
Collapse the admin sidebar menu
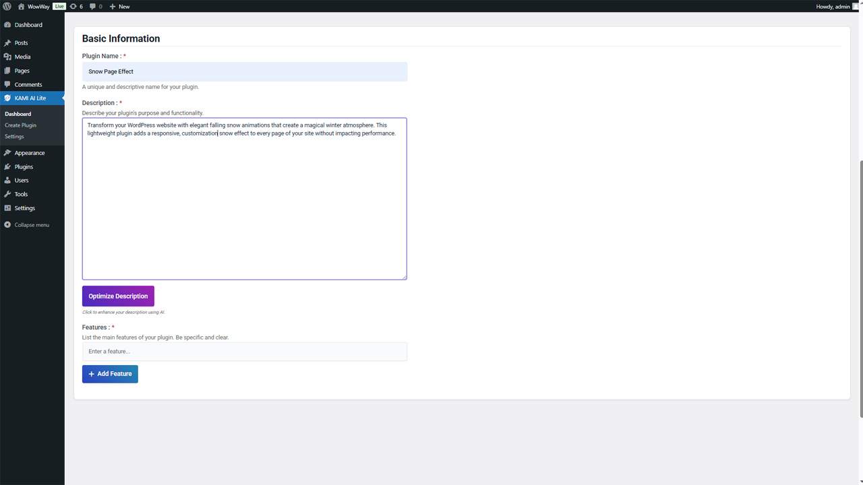tap(27, 225)
